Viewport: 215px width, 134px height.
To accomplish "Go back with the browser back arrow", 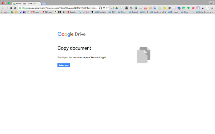I will [3, 8].
